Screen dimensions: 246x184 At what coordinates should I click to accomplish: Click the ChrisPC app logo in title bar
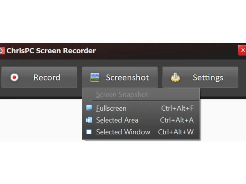pos(2,51)
